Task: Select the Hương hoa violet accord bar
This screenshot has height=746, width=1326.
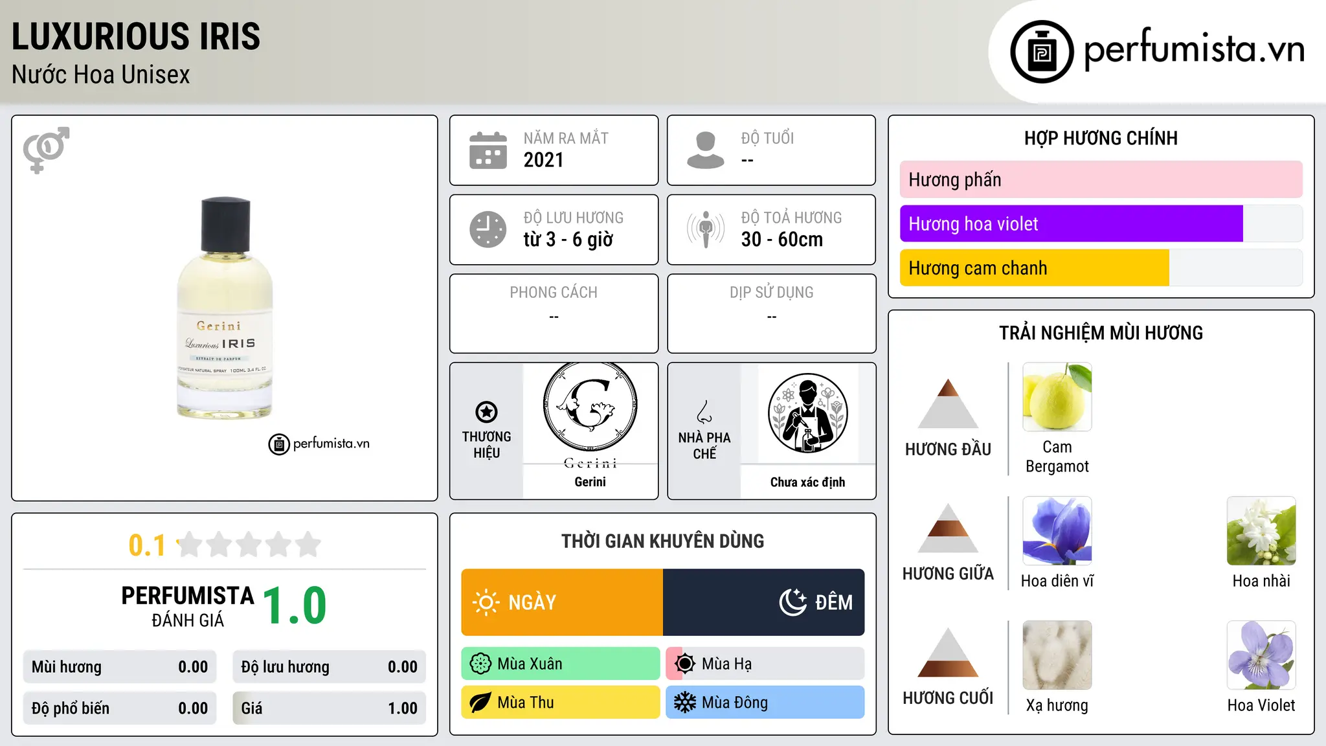Action: click(1101, 224)
